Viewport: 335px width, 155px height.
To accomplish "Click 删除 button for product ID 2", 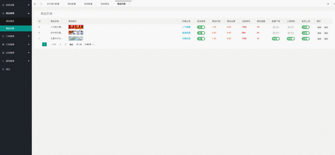I will click(326, 33).
